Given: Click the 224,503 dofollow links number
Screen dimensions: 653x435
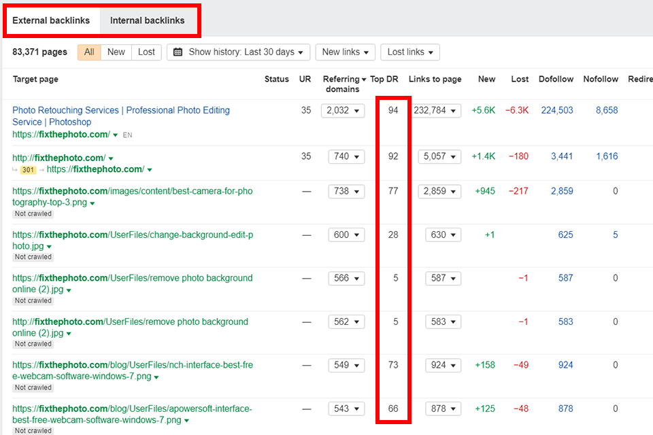Looking at the screenshot, I should click(x=557, y=110).
